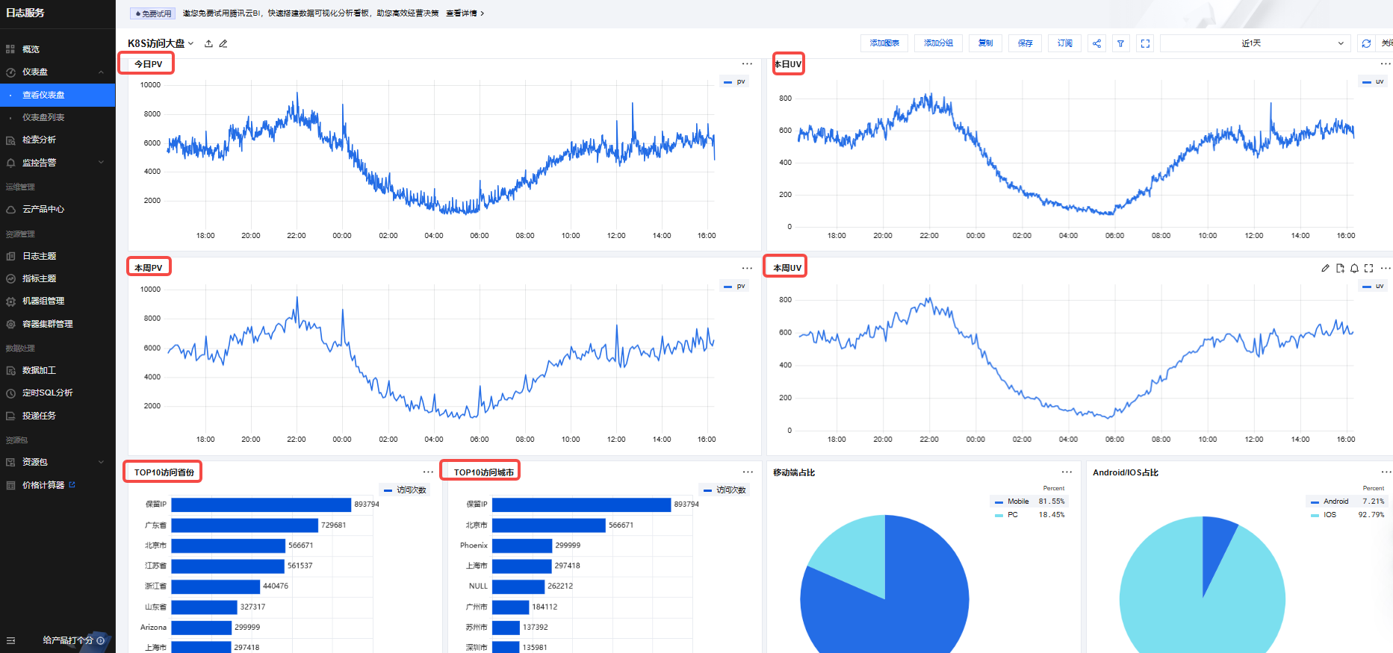Screen dimensions: 1393x653
Task: Open more options on TOP10访问城市 chart
Action: [748, 472]
